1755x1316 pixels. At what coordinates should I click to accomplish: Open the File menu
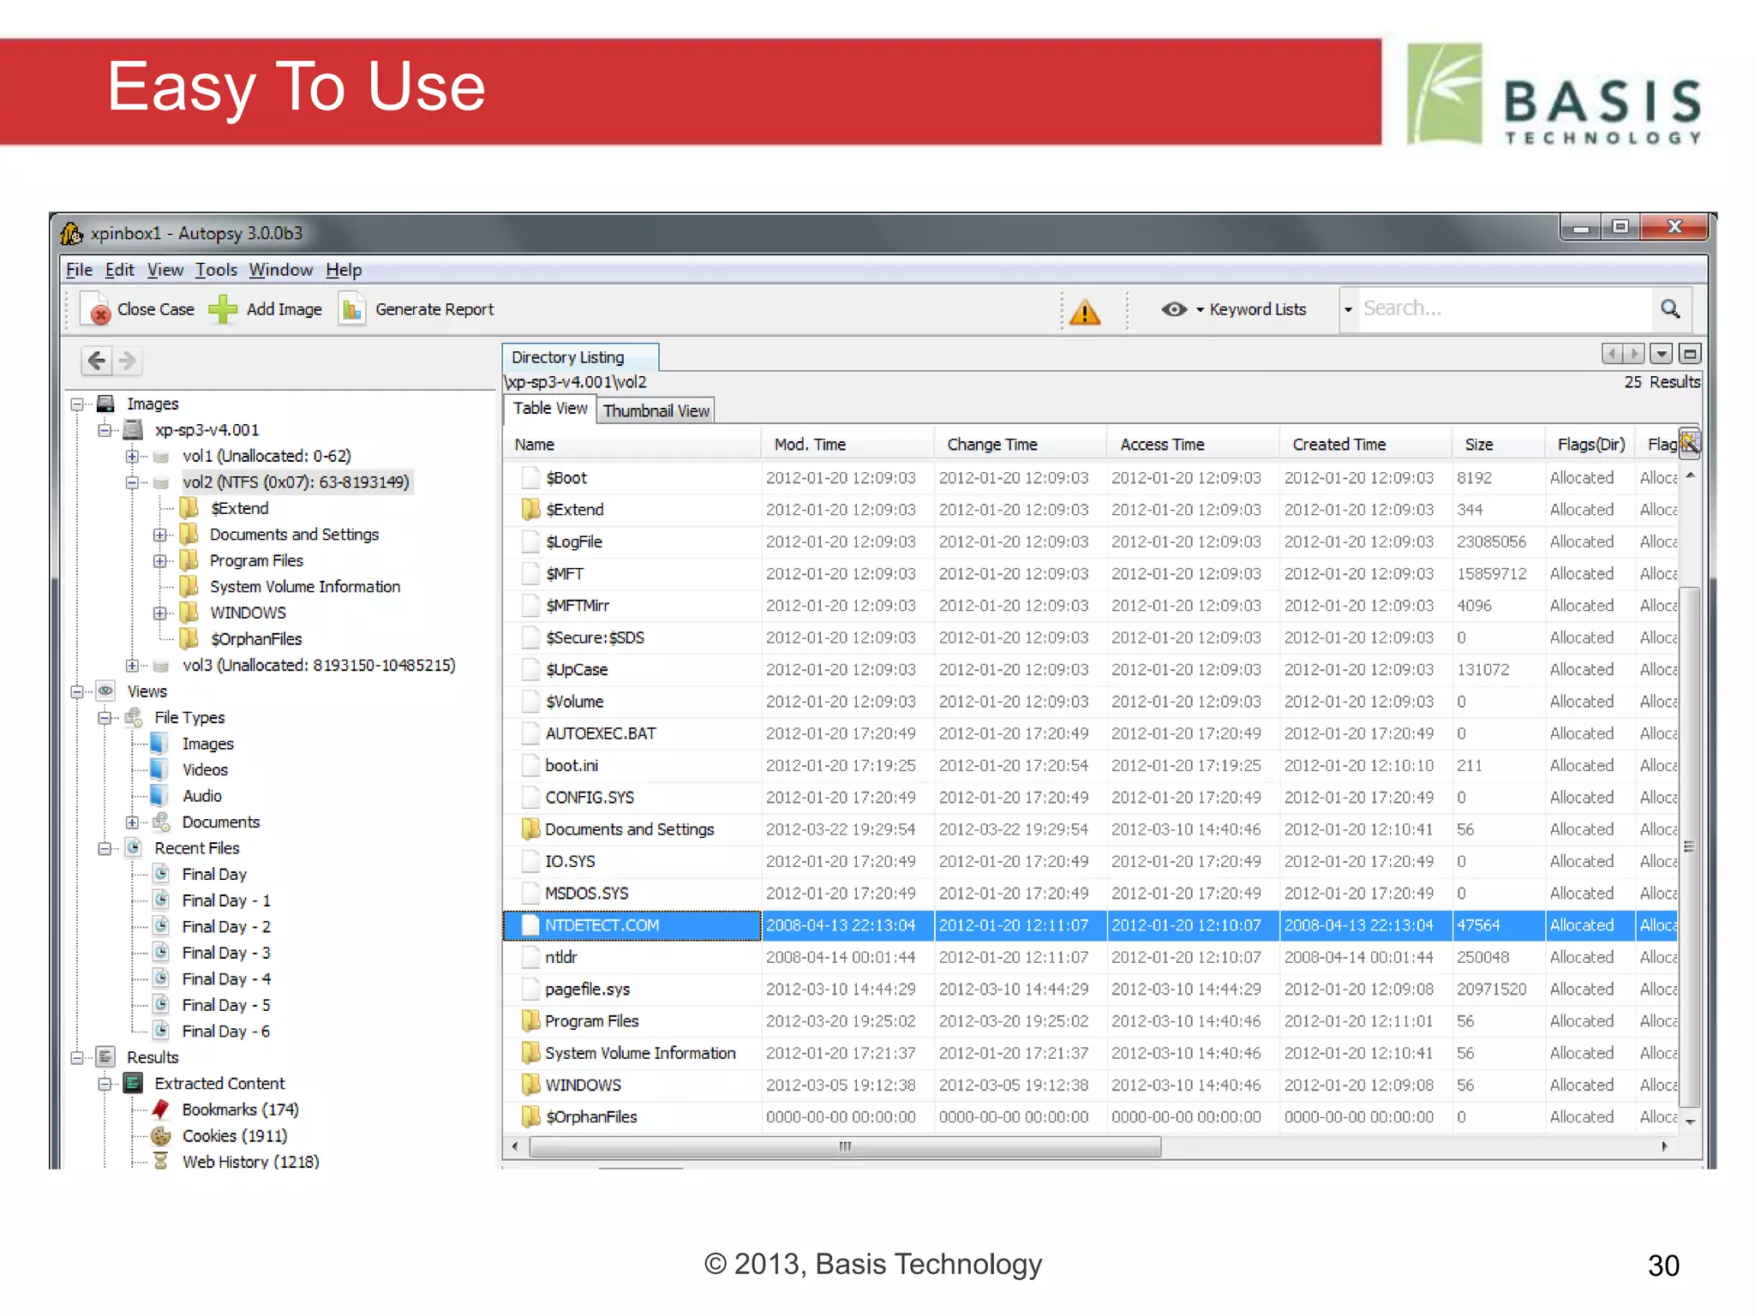click(79, 270)
